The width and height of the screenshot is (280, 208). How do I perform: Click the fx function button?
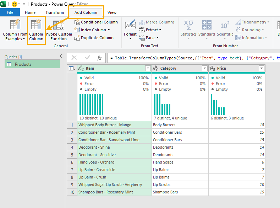tap(99, 58)
